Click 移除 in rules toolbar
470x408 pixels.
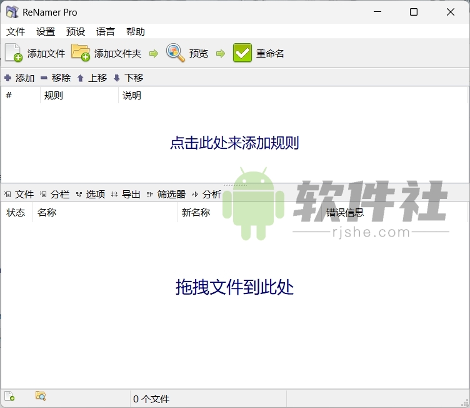(61, 78)
